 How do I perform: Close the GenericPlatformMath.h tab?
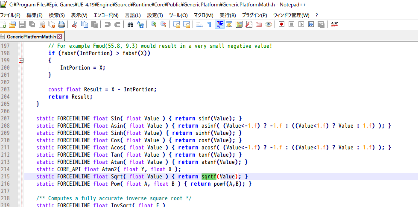click(59, 37)
